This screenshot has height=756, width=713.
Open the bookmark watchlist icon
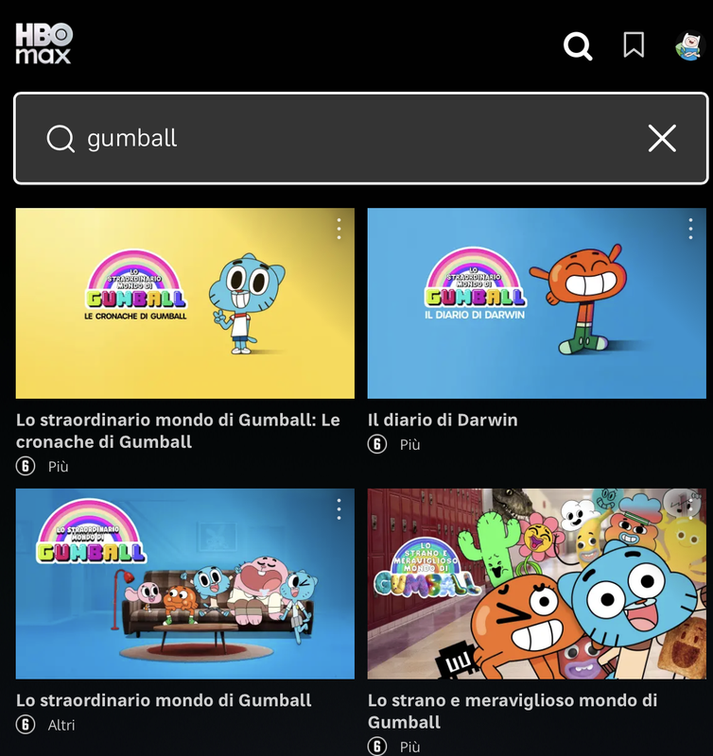point(634,44)
